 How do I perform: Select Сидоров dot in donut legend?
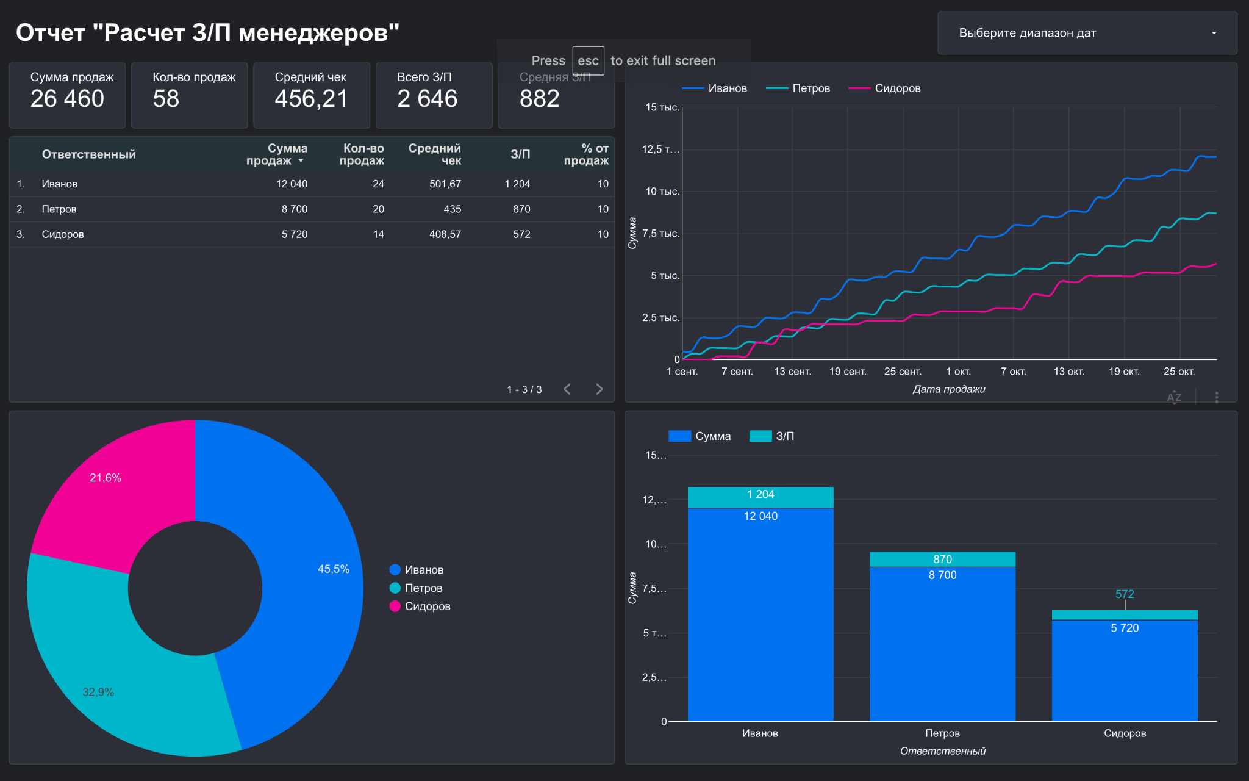point(395,606)
